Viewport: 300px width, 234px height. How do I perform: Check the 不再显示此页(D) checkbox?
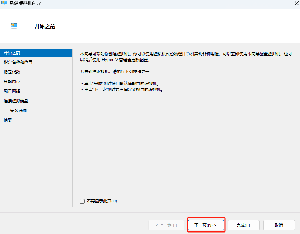(x=82, y=201)
